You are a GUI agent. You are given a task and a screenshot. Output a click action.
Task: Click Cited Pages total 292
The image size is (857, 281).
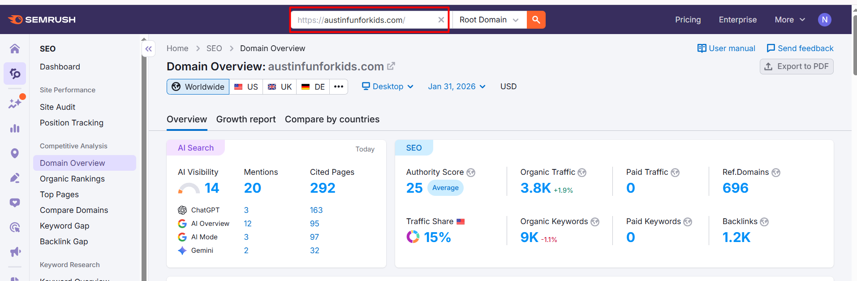(323, 188)
